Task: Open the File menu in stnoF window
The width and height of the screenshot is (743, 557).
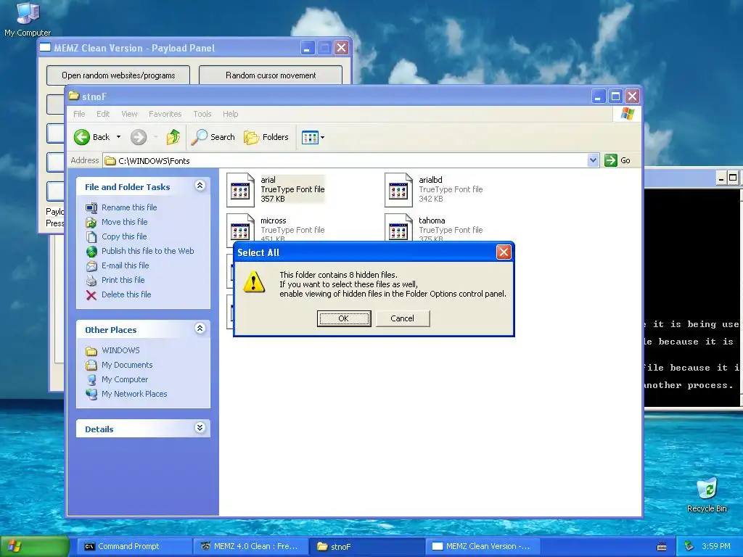Action: 79,114
